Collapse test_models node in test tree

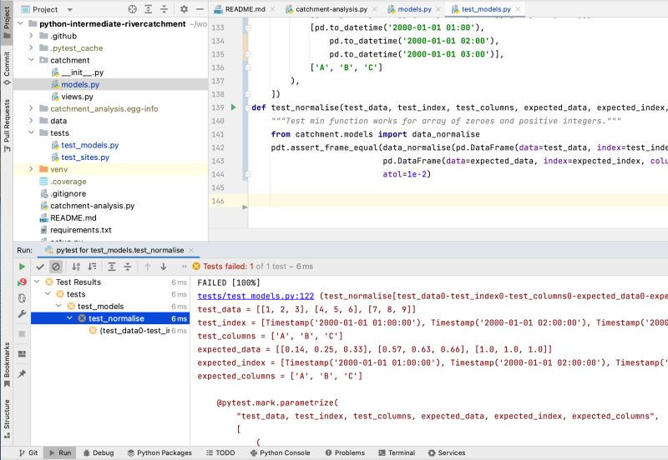[58, 306]
